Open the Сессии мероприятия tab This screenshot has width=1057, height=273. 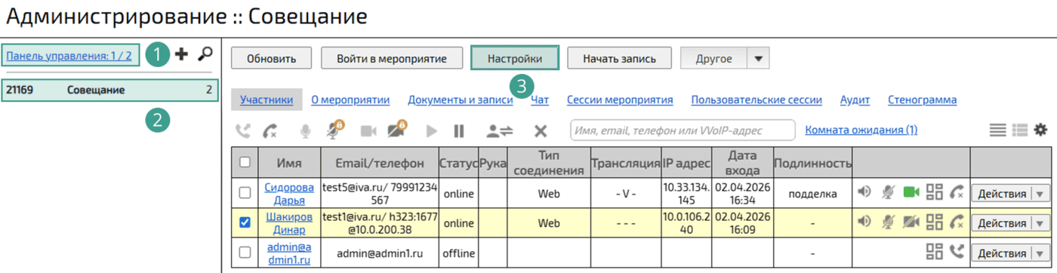tap(620, 100)
